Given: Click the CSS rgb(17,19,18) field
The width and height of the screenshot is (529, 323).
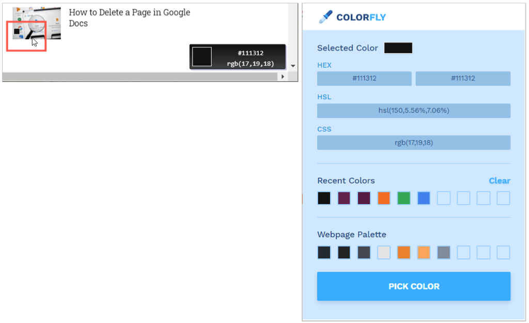Looking at the screenshot, I should tap(413, 142).
